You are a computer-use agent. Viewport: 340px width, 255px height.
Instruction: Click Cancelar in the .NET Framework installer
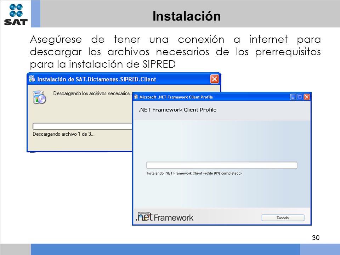point(283,218)
